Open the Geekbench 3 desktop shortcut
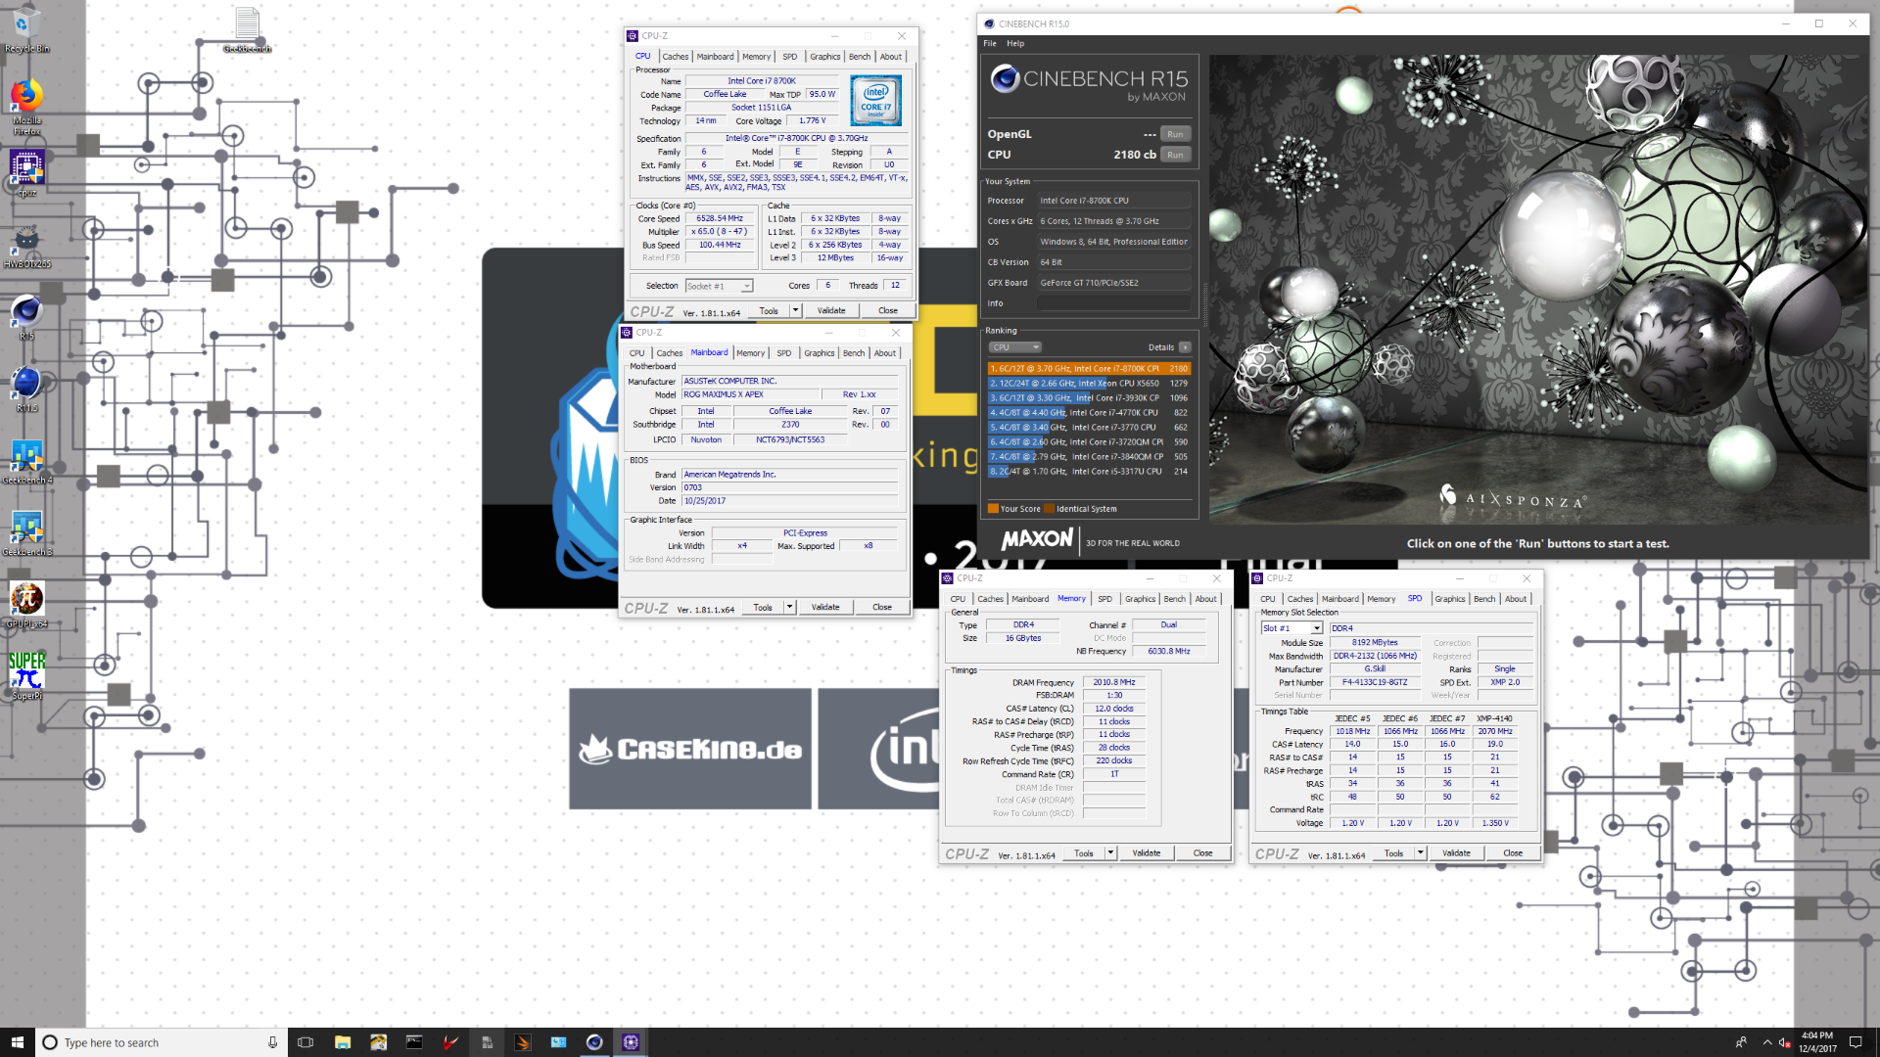Viewport: 1880px width, 1057px height. tap(26, 533)
